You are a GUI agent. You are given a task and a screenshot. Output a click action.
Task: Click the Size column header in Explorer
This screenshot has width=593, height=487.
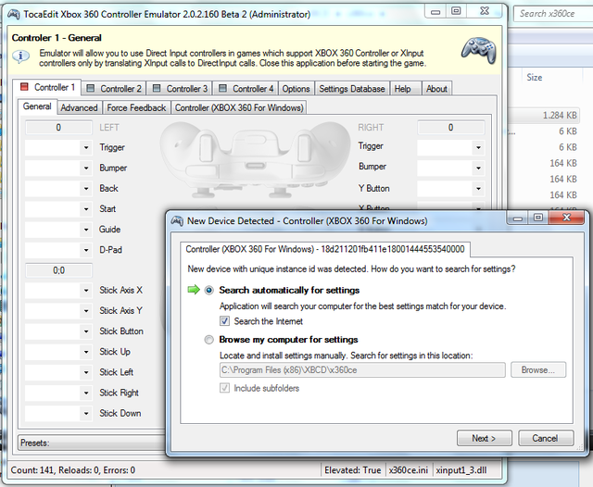coord(535,78)
